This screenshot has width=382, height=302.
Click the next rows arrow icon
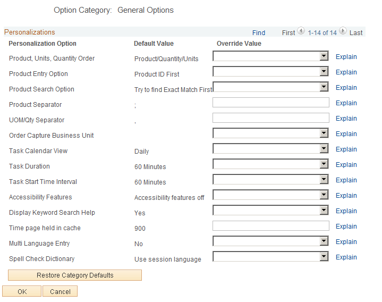343,31
